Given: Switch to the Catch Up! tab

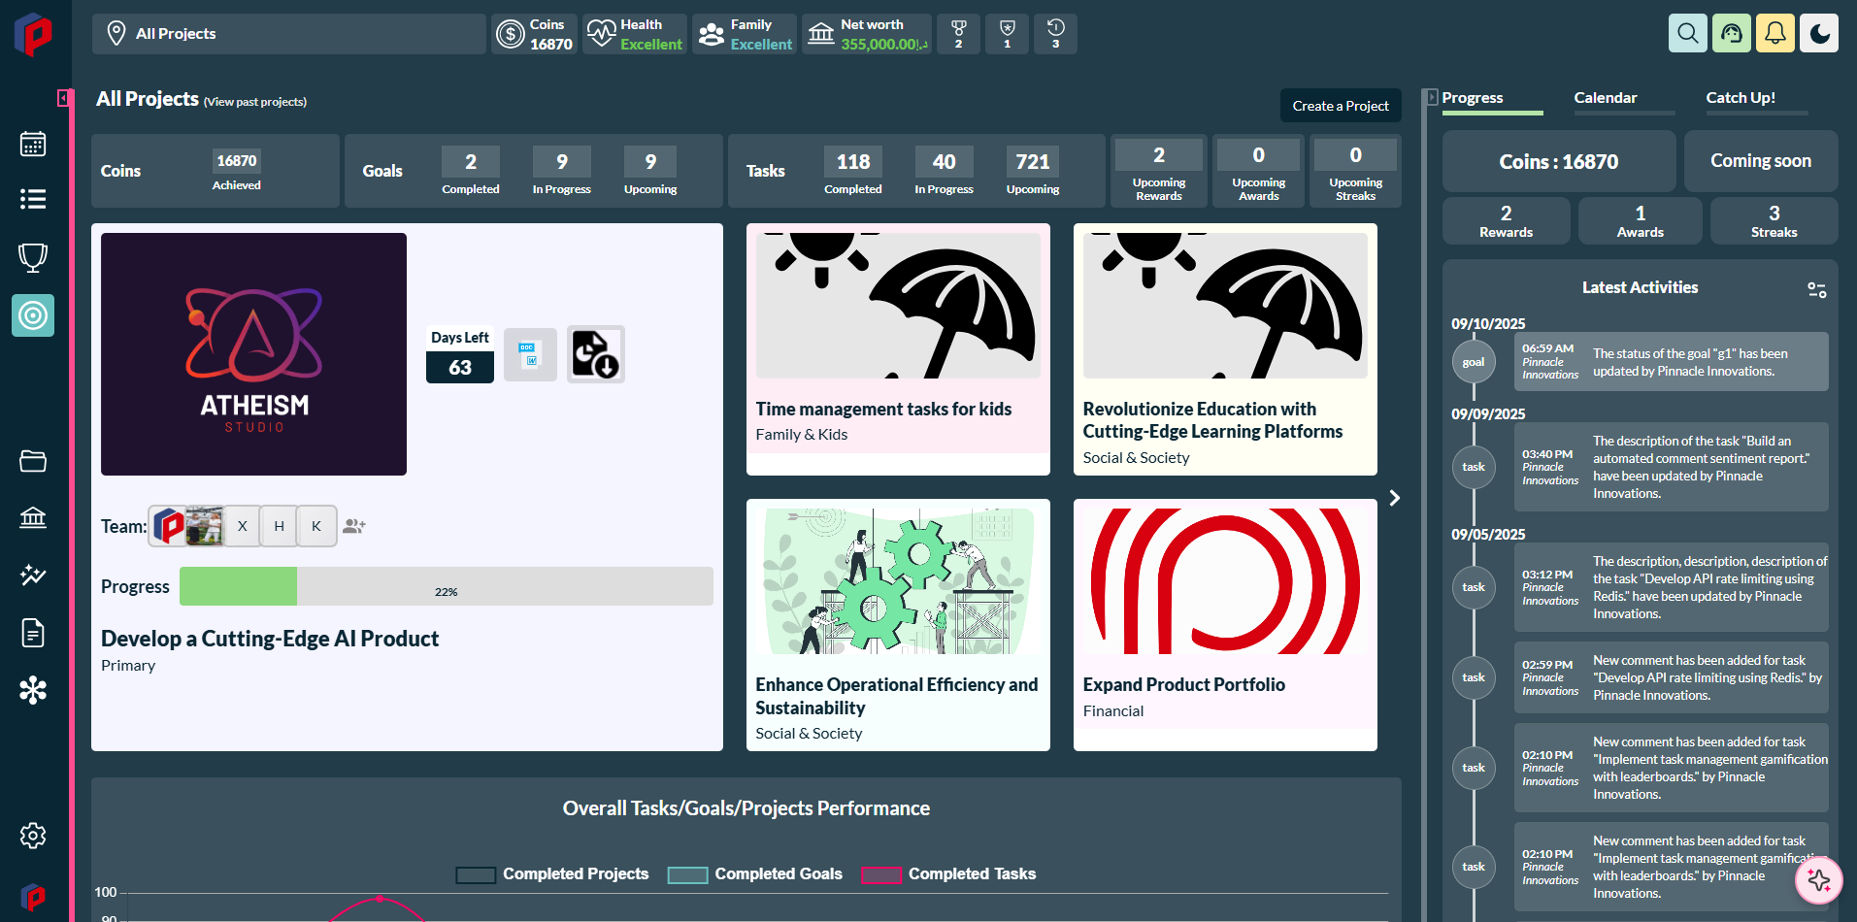Looking at the screenshot, I should (x=1756, y=99).
